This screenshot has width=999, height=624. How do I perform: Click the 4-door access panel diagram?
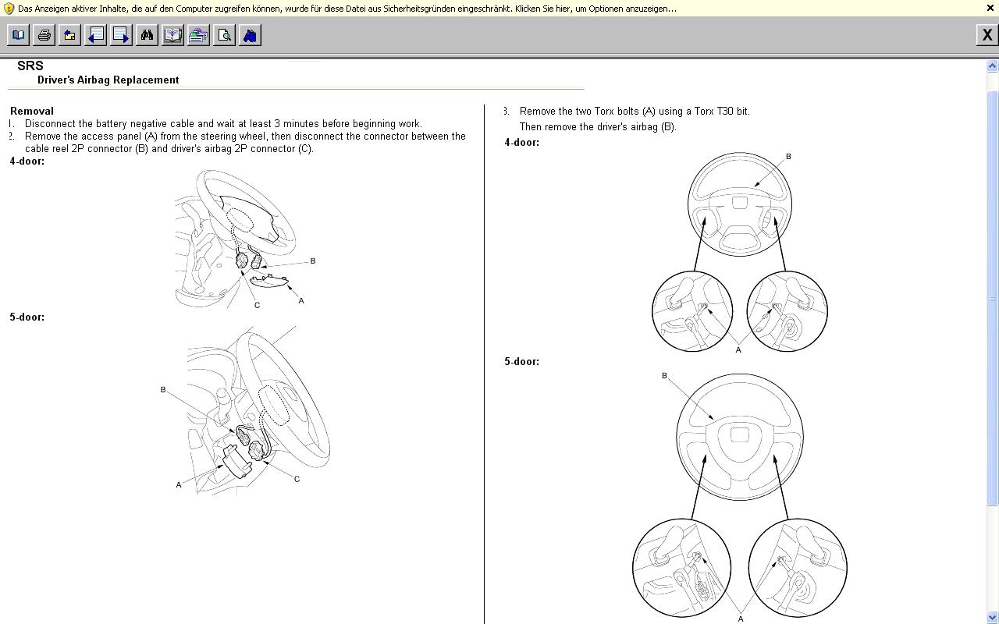(x=242, y=239)
